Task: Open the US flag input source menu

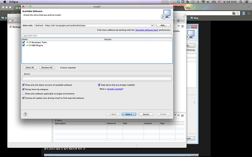Action: 219,2
